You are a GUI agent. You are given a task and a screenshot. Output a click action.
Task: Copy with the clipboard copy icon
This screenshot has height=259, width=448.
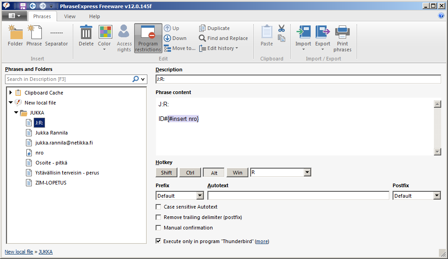(x=282, y=38)
